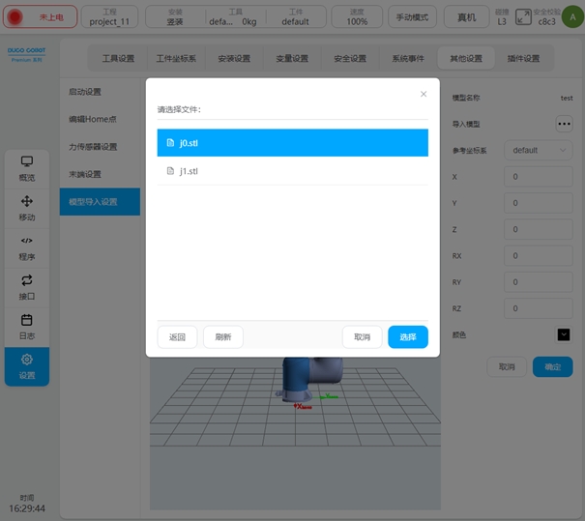Expand the 参考坐标系 default dropdown
This screenshot has width=585, height=521.
[x=540, y=151]
